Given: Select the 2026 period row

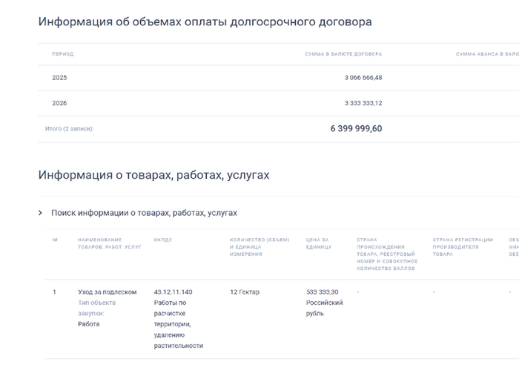Looking at the screenshot, I should coord(59,103).
